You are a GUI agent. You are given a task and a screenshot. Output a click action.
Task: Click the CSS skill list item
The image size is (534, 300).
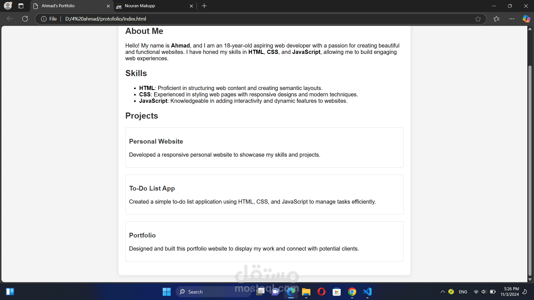click(249, 94)
